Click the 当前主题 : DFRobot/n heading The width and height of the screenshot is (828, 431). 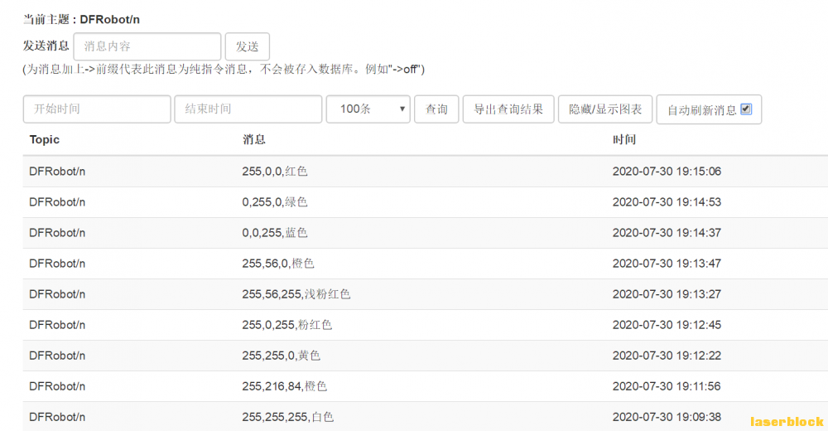click(81, 20)
